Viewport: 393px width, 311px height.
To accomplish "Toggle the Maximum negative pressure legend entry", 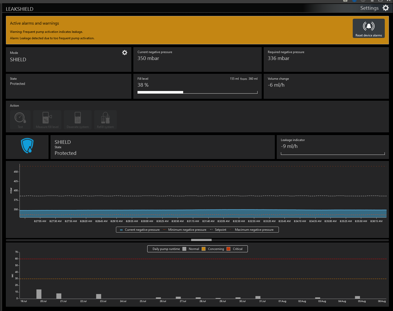I will [x=254, y=230].
